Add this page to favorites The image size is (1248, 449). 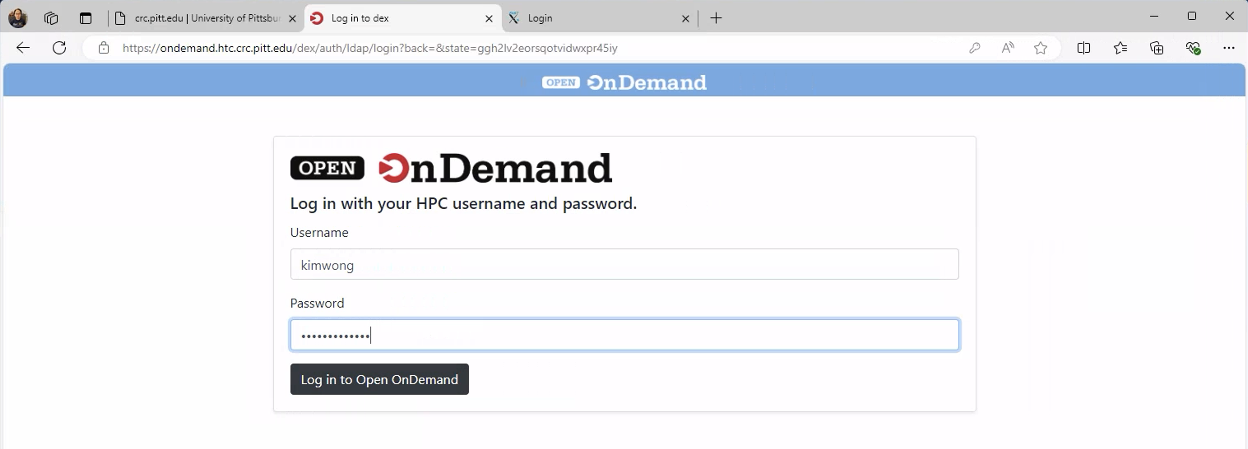coord(1041,47)
